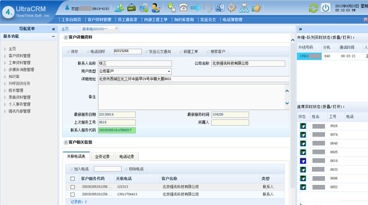Screen dimensions: 368x205
Task: Click the blue power logout icon
Action: 326,8
